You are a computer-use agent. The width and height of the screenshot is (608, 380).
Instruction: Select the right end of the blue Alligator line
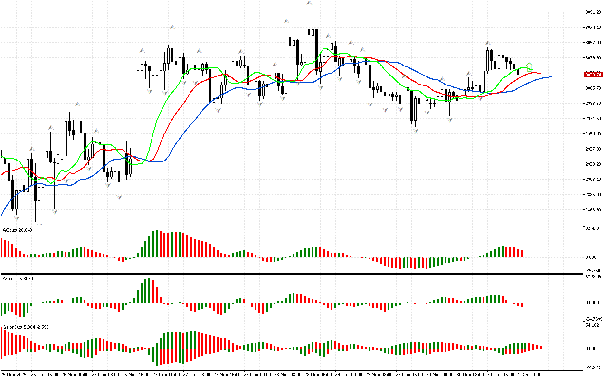click(x=551, y=76)
